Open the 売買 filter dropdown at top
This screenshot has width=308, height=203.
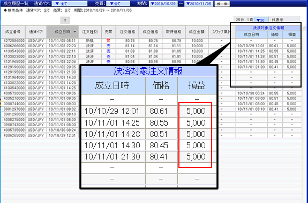[118, 4]
